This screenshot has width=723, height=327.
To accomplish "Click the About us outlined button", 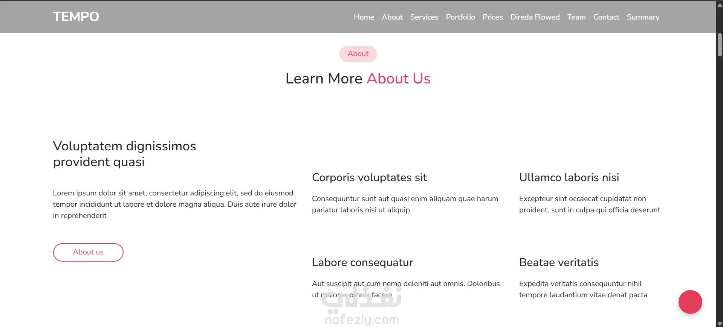I will click(x=88, y=252).
